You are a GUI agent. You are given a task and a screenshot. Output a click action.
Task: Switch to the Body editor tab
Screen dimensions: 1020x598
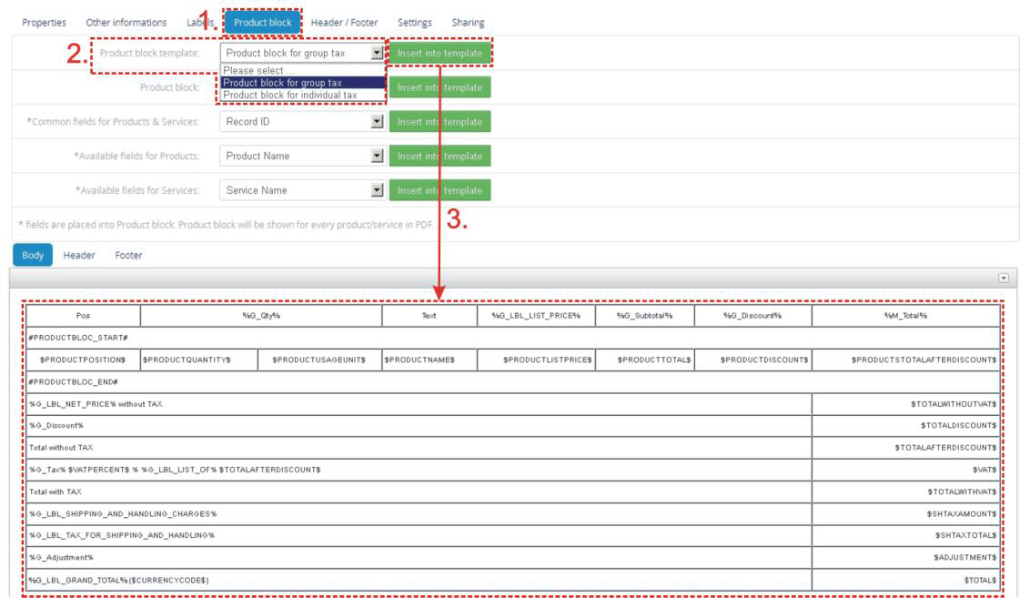click(33, 255)
